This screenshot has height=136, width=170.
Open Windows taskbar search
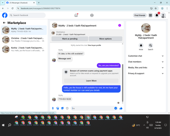point(10,125)
